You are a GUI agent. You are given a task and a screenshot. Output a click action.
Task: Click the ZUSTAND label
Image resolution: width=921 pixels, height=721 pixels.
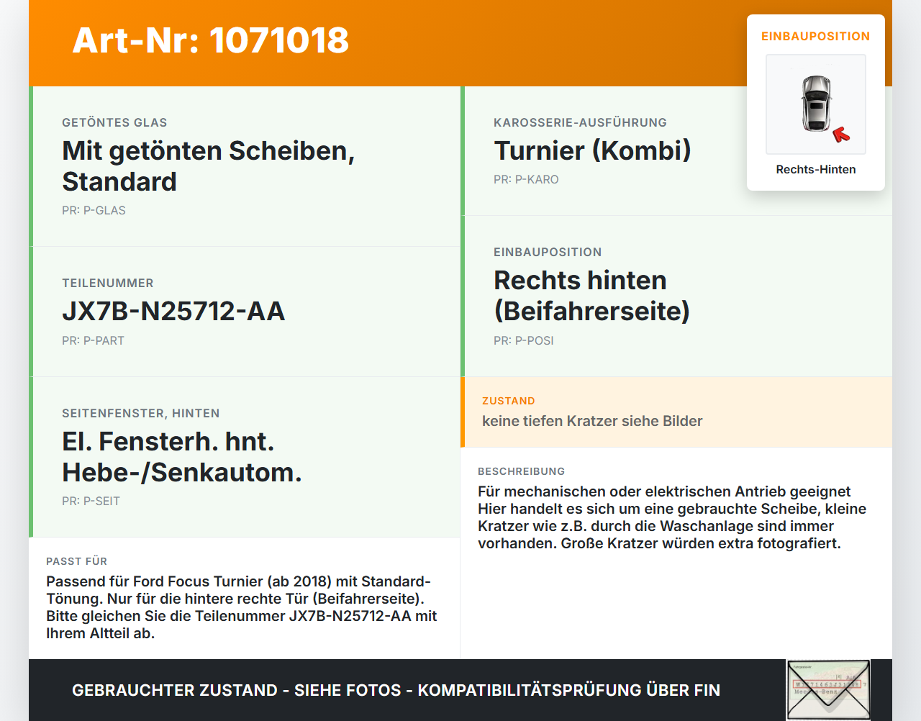point(509,401)
